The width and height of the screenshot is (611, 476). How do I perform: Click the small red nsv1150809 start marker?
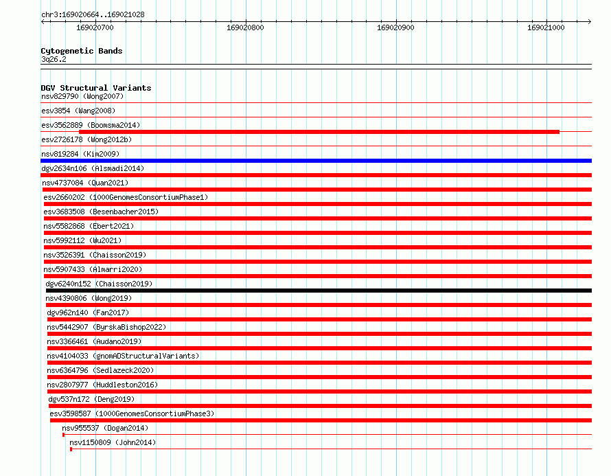[71, 449]
